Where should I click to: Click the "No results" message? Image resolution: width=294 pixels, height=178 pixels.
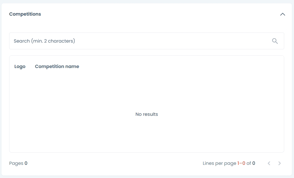tap(147, 114)
